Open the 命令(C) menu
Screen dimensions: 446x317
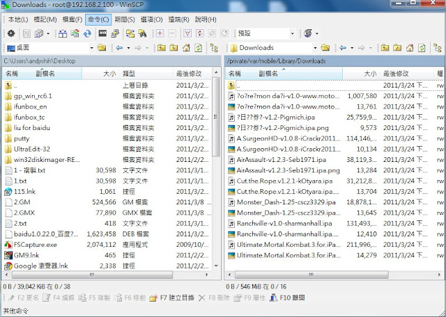click(98, 19)
